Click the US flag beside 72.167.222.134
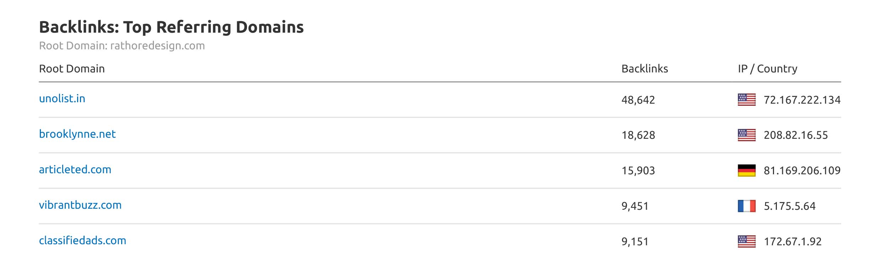This screenshot has width=881, height=279. point(746,100)
